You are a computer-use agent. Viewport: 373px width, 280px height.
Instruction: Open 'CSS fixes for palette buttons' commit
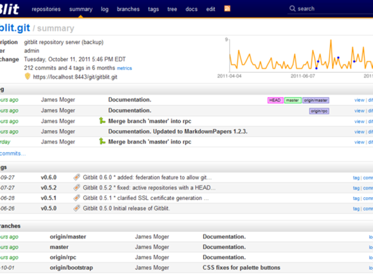click(x=242, y=268)
